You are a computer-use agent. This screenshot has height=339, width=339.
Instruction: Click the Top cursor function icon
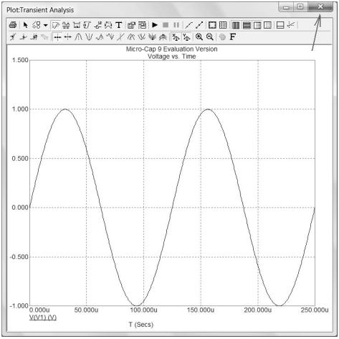(131, 36)
